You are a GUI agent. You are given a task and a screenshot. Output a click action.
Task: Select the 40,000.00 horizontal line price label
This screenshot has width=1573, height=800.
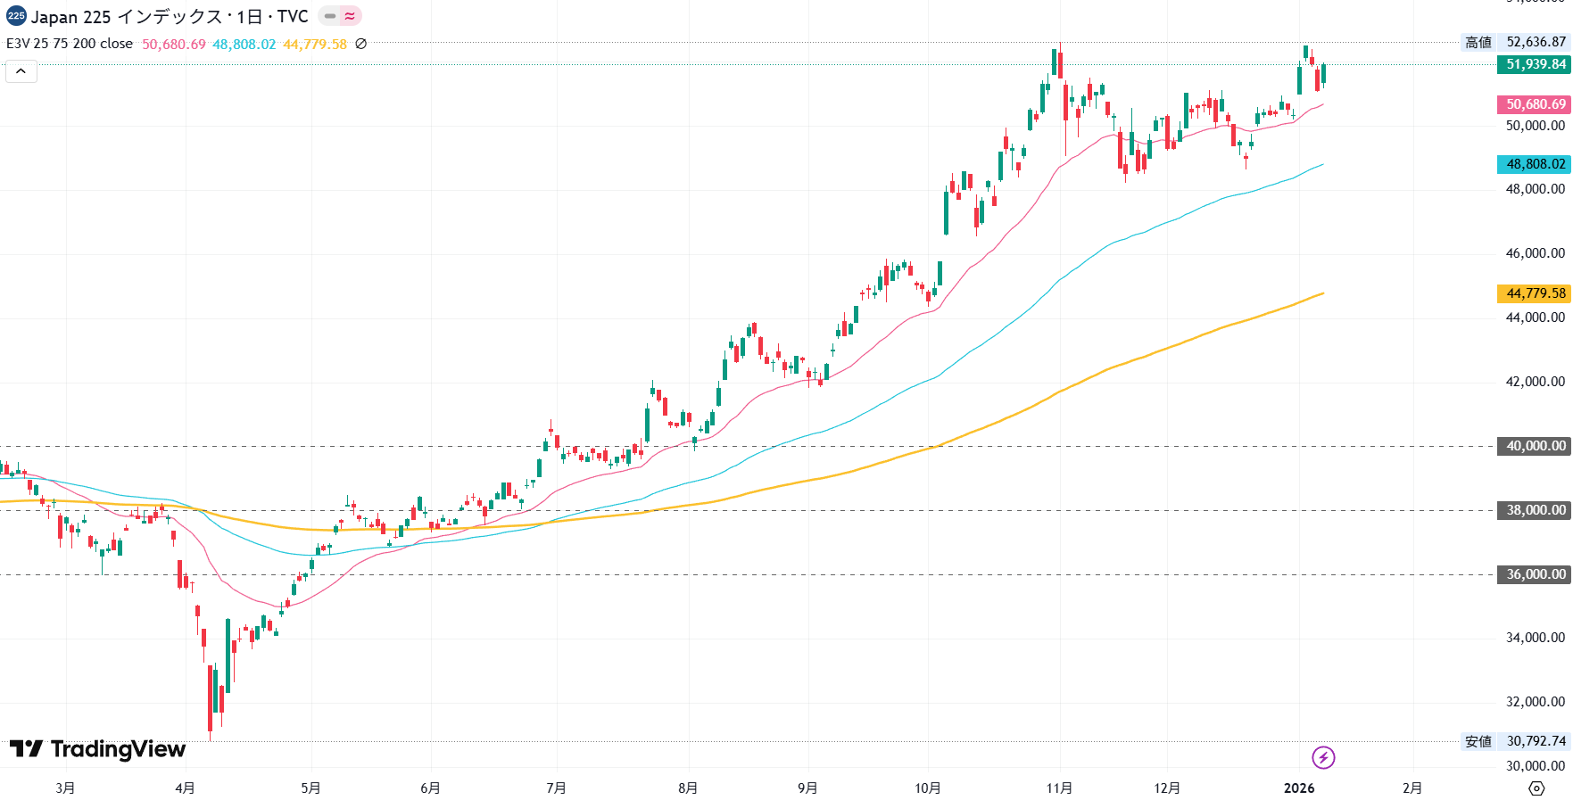pos(1534,446)
